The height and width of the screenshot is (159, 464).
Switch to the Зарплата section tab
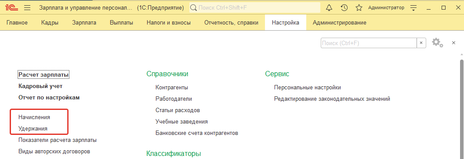[x=84, y=23]
